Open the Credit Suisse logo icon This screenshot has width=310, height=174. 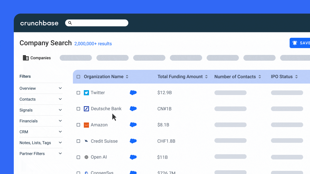click(86, 141)
